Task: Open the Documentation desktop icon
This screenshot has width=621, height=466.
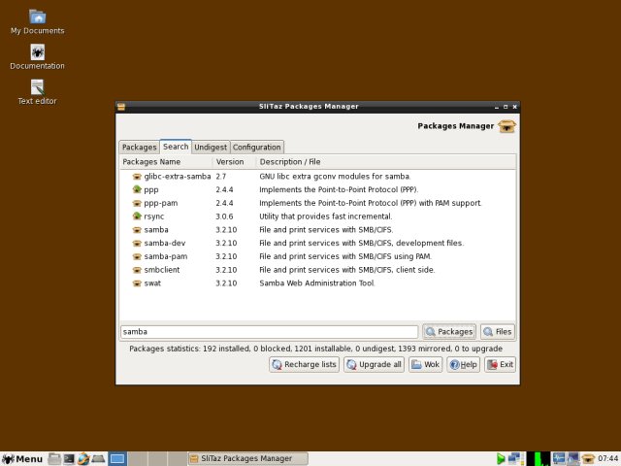Action: pyautogui.click(x=37, y=51)
